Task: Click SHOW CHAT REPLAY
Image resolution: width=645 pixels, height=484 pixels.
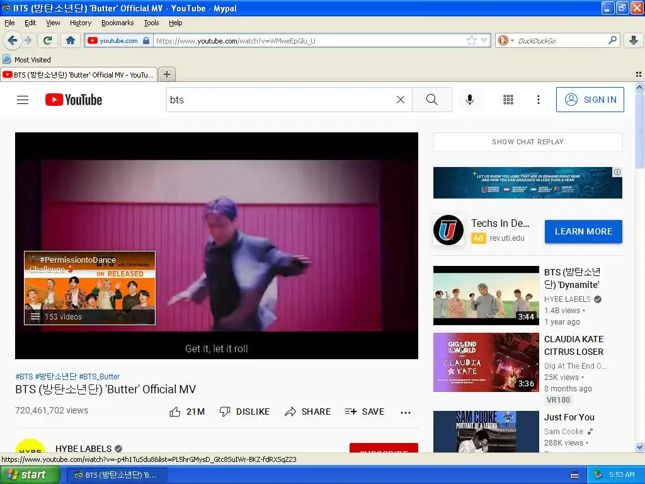Action: [528, 142]
